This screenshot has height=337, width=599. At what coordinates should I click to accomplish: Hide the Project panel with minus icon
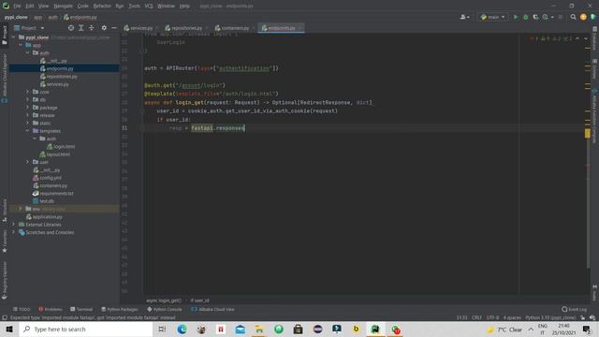tap(114, 28)
